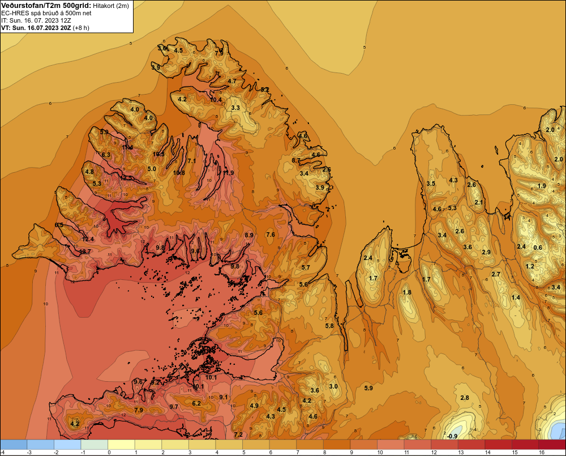Image resolution: width=566 pixels, height=456 pixels.
Task: Click the 12.5 temperature value
Action: (126, 178)
